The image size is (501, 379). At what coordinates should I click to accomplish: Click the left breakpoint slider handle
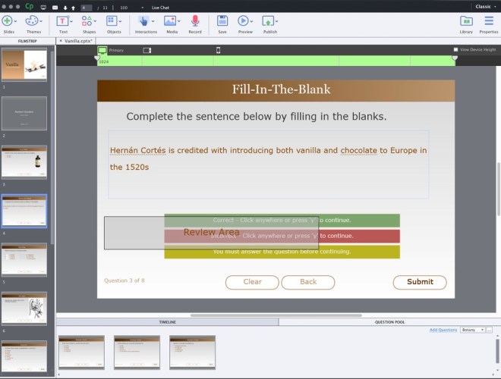pos(97,58)
